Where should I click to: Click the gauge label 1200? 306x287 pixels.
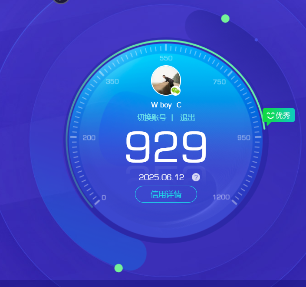click(x=221, y=197)
